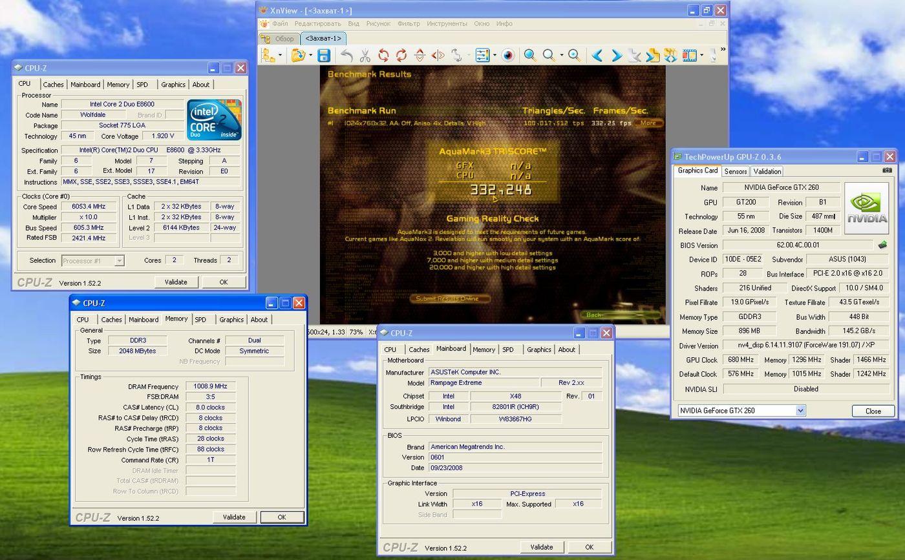Rotate image counter-clockwise using first red rotate icon
Viewport: 905px width, 560px height.
pos(383,56)
